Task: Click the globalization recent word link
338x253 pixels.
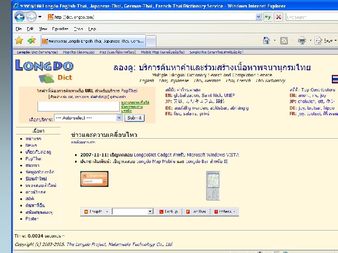Action: (x=186, y=95)
